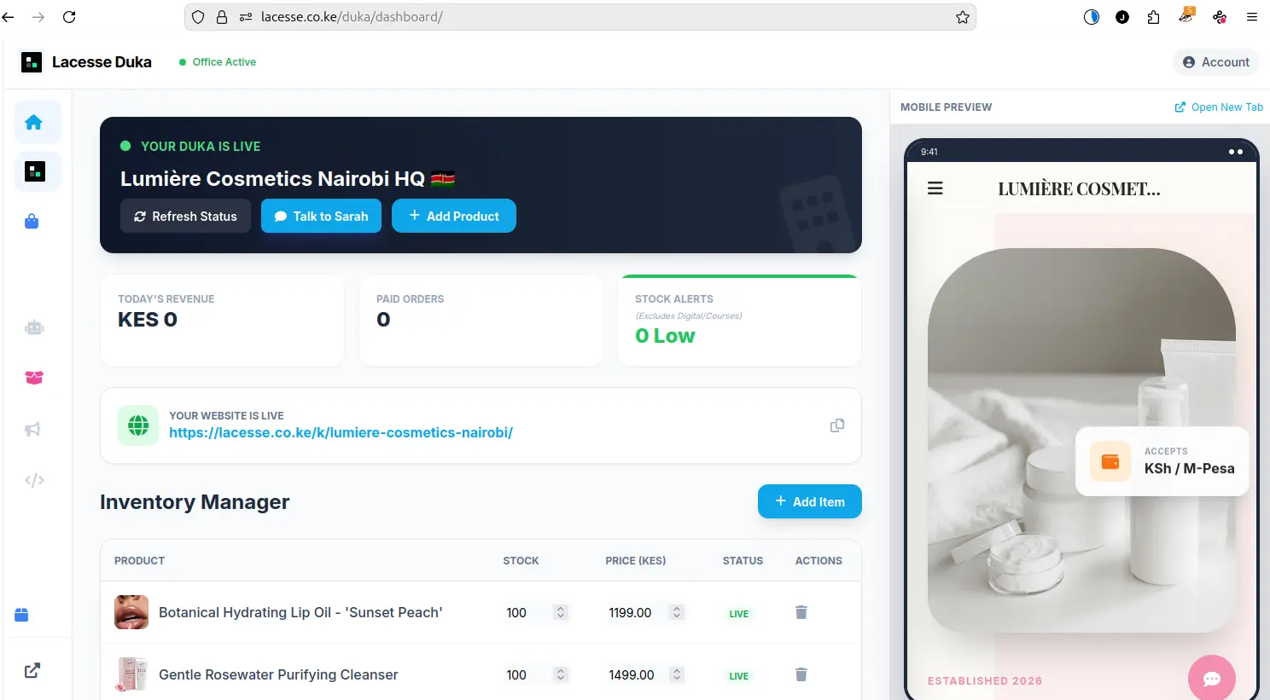Adjust price stepper for Botanical Hydrating Lip Oil
Image resolution: width=1270 pixels, height=700 pixels.
(x=677, y=612)
